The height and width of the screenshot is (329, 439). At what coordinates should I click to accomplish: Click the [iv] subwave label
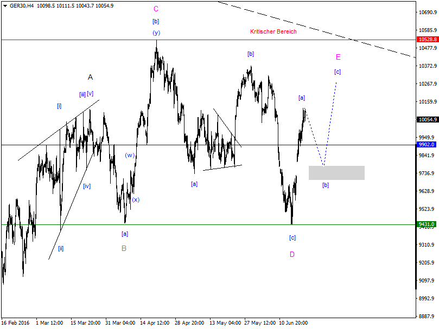click(87, 186)
